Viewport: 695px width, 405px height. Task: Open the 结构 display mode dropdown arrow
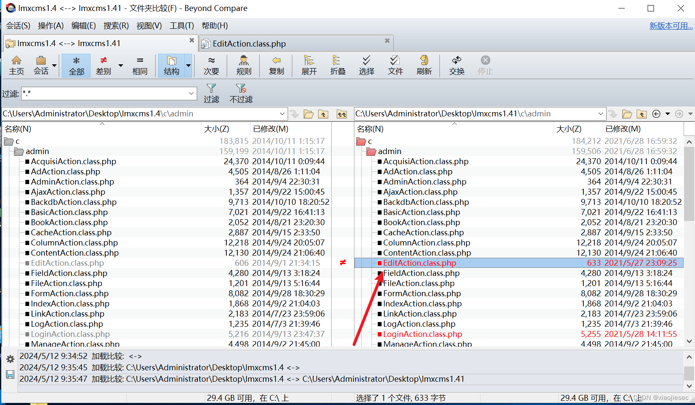189,66
